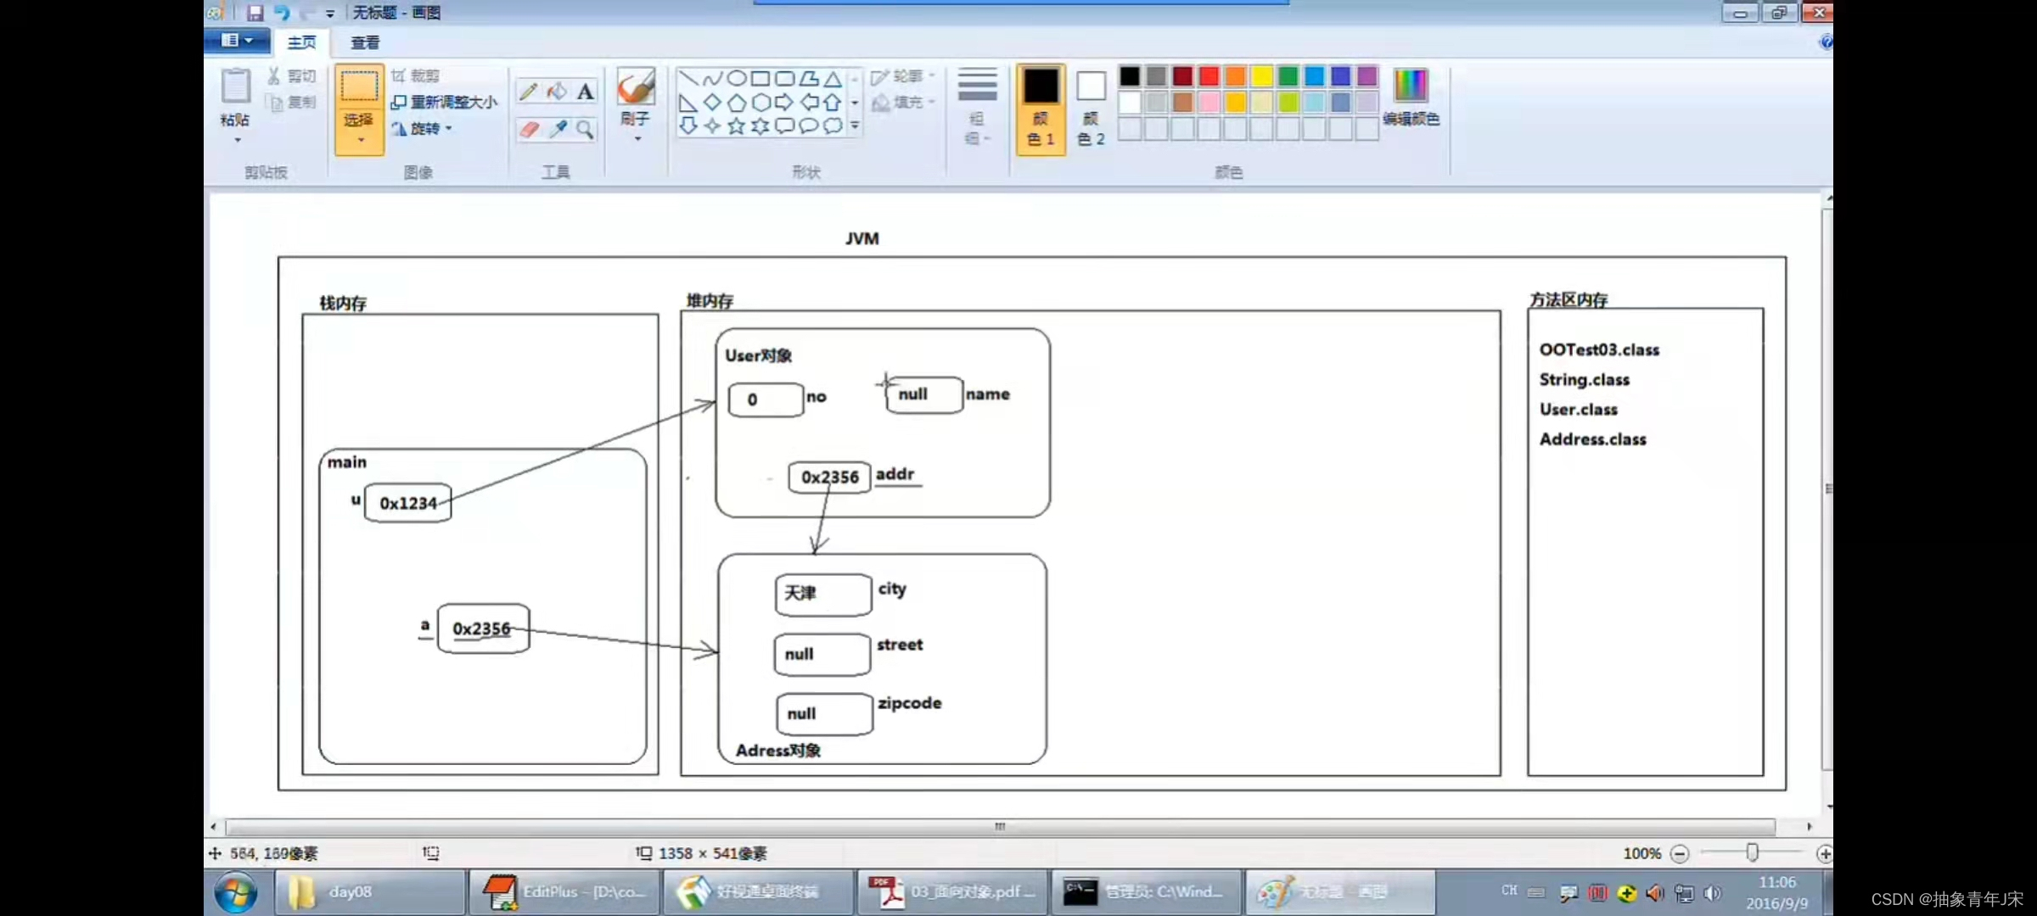
Task: Select the Eraser tool
Action: (x=529, y=129)
